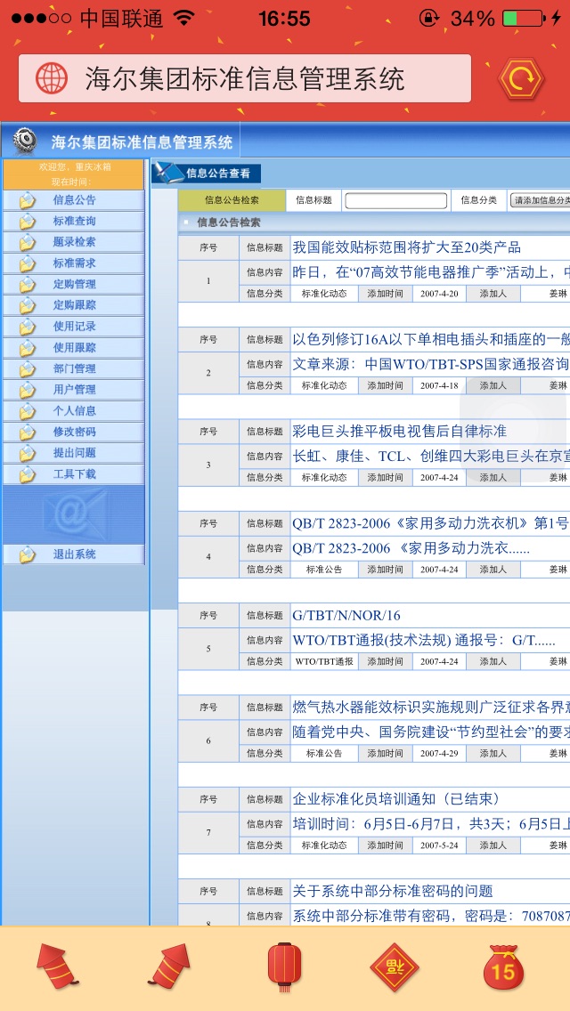The width and height of the screenshot is (570, 1011).
Task: Tap the 福 diamond icon
Action: coord(395,967)
